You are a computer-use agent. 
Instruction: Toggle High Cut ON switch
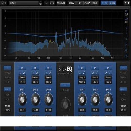pos(123,68)
